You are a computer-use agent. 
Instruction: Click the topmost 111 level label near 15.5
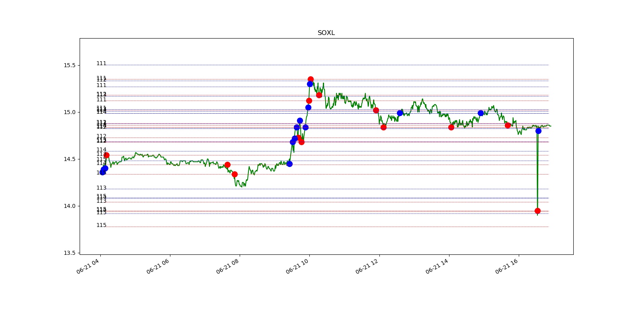(101, 64)
